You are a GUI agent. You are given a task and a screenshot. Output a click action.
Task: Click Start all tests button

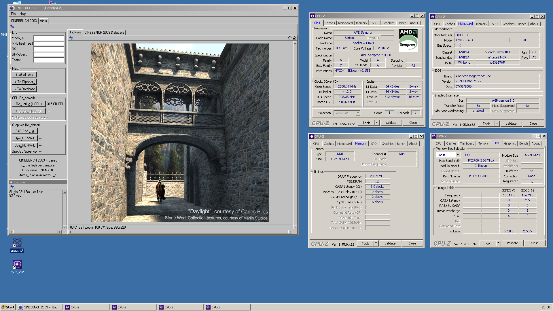[24, 75]
